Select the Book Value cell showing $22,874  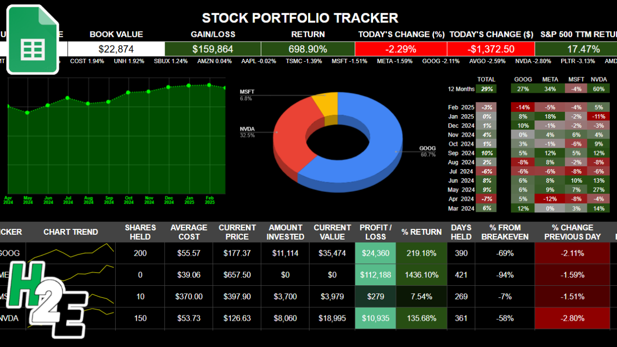[x=116, y=49]
